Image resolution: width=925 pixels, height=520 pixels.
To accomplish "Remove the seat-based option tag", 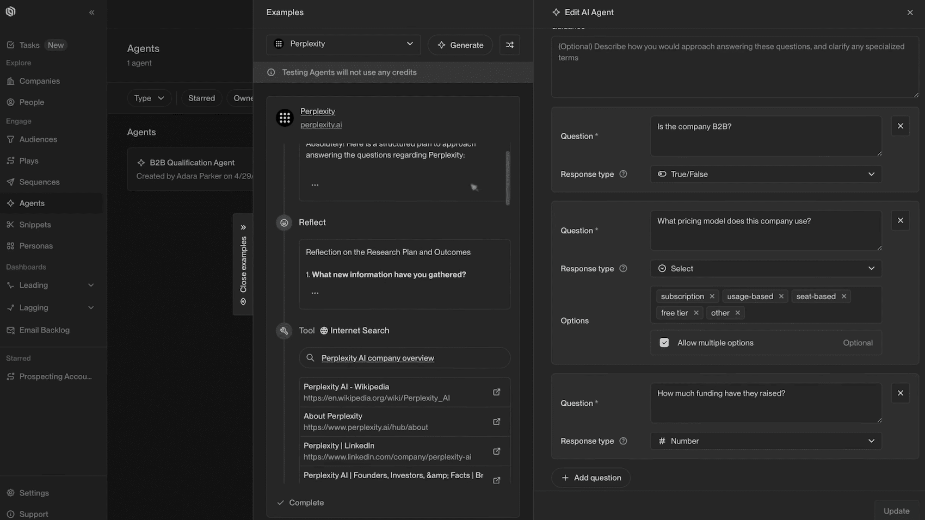I will 844,296.
